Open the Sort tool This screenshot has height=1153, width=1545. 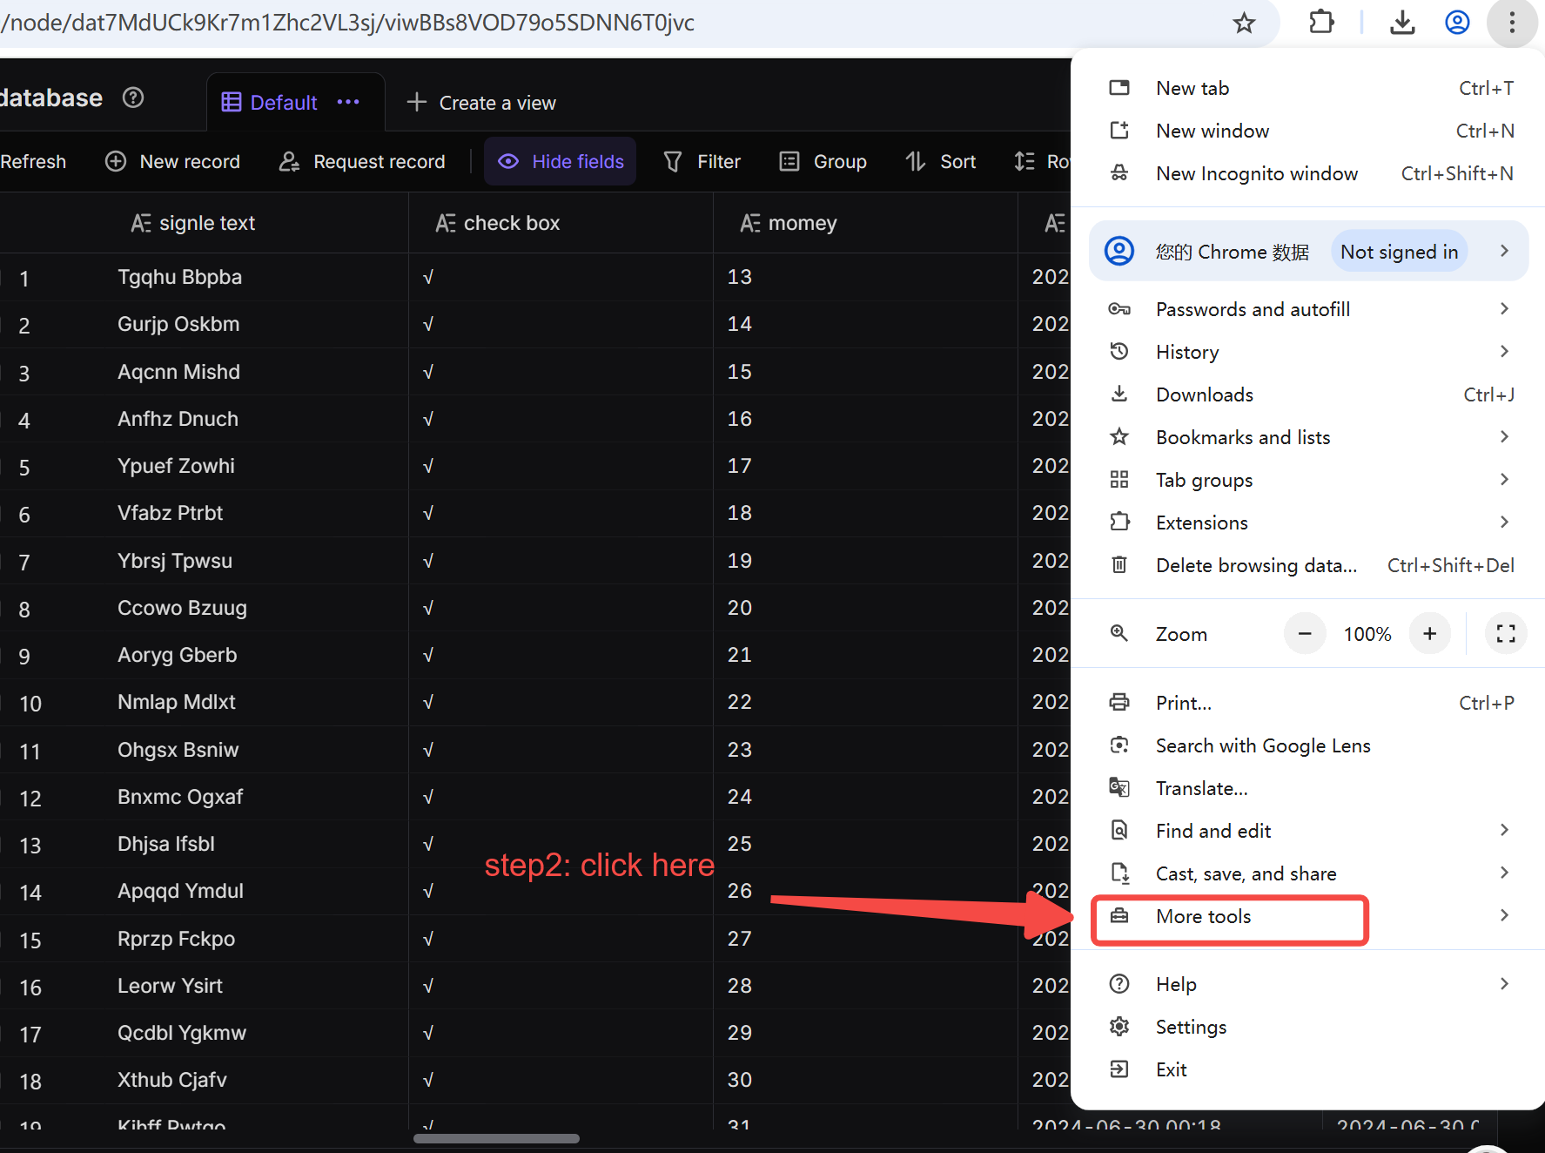coord(940,161)
